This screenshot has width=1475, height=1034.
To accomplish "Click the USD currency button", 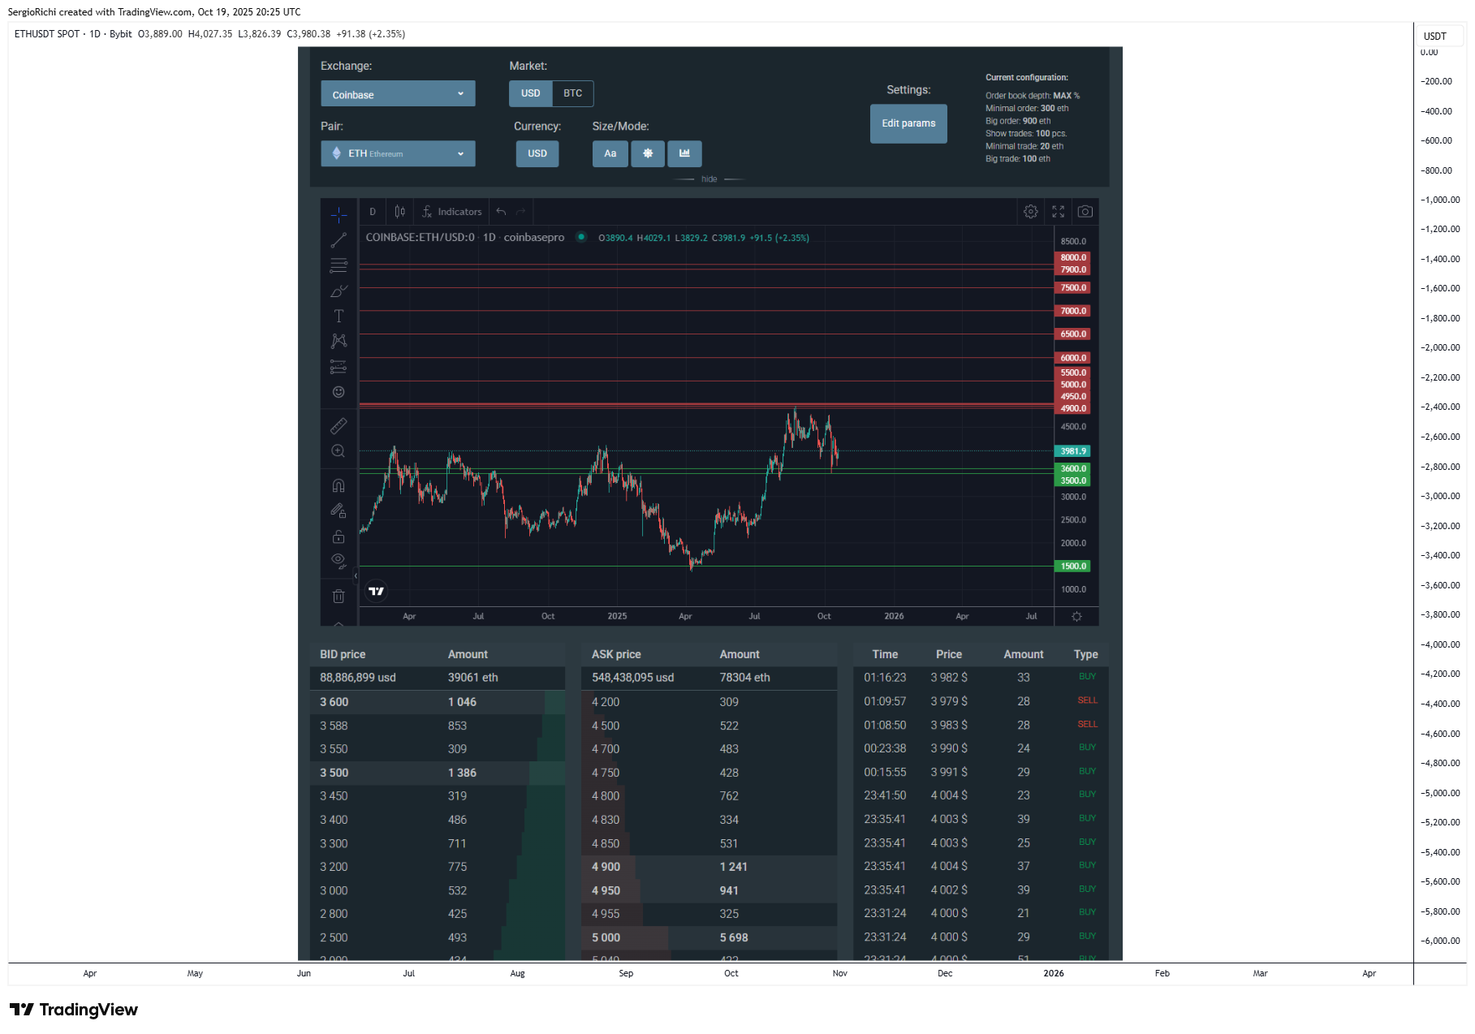I will (537, 153).
